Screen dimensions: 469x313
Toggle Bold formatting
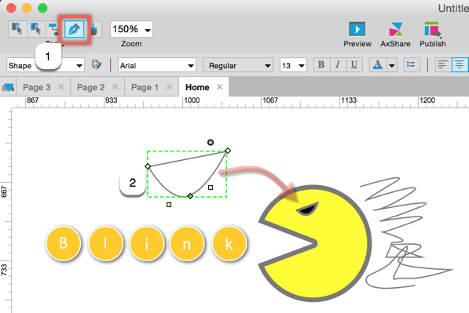pos(321,65)
